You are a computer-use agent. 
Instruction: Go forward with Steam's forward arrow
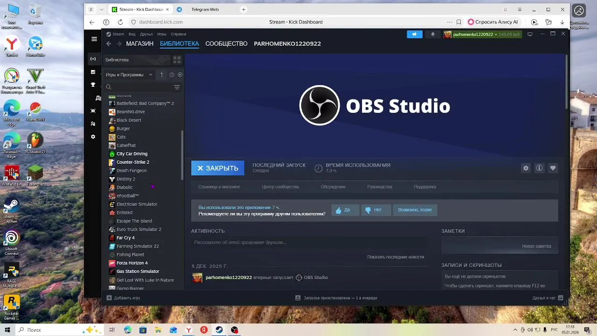click(x=119, y=43)
